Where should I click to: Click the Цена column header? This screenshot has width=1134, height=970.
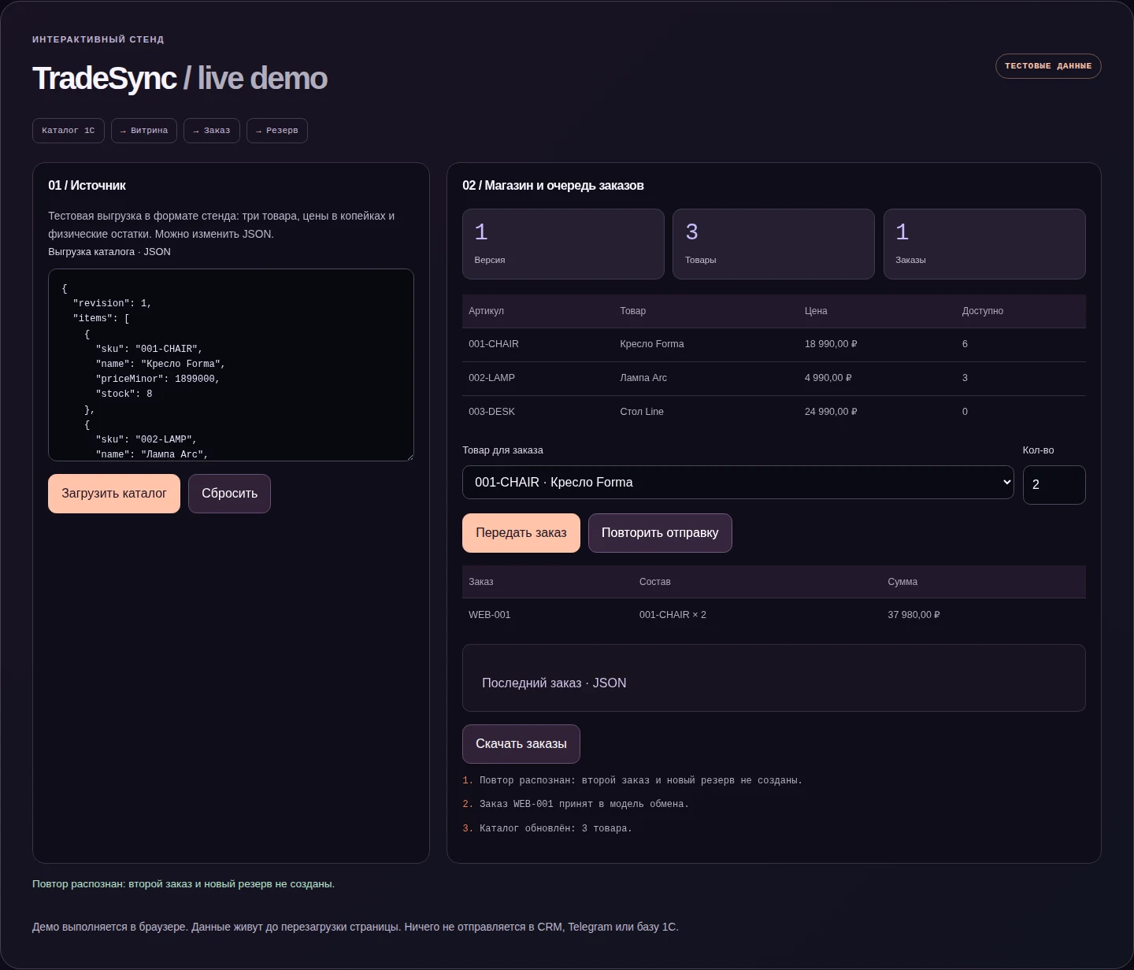(816, 311)
